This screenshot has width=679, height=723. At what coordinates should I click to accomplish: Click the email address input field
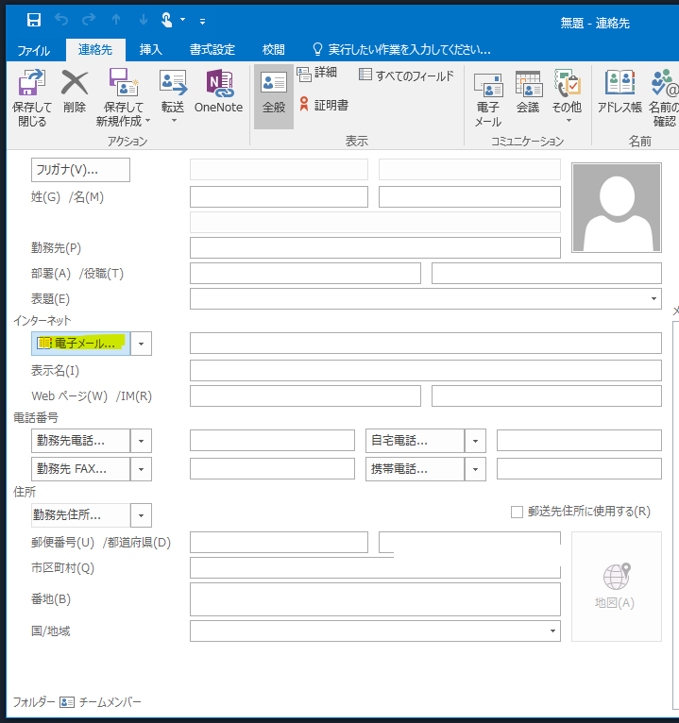coord(426,343)
